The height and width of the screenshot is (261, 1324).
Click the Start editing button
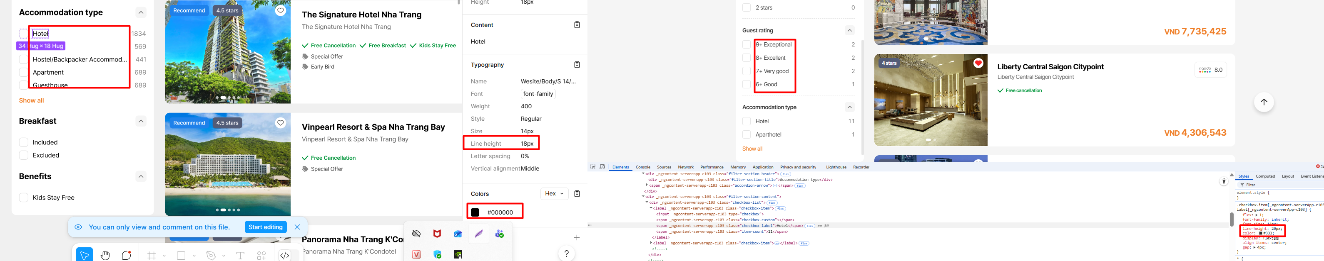click(265, 227)
